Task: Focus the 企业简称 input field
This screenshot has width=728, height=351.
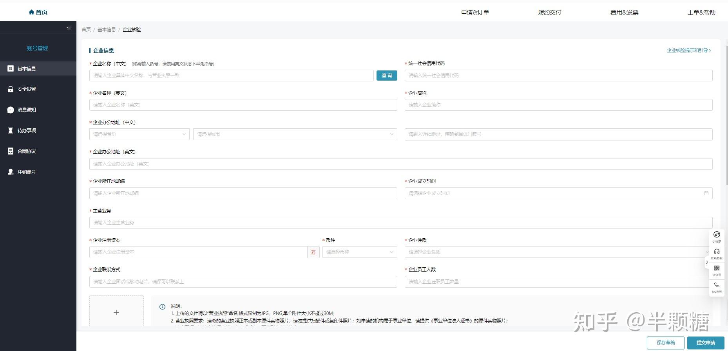Action: click(x=558, y=105)
